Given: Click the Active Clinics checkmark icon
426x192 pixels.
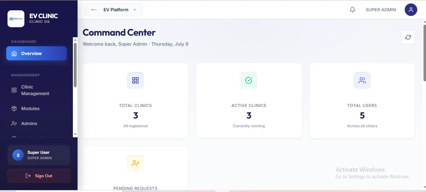Looking at the screenshot, I should pyautogui.click(x=249, y=80).
